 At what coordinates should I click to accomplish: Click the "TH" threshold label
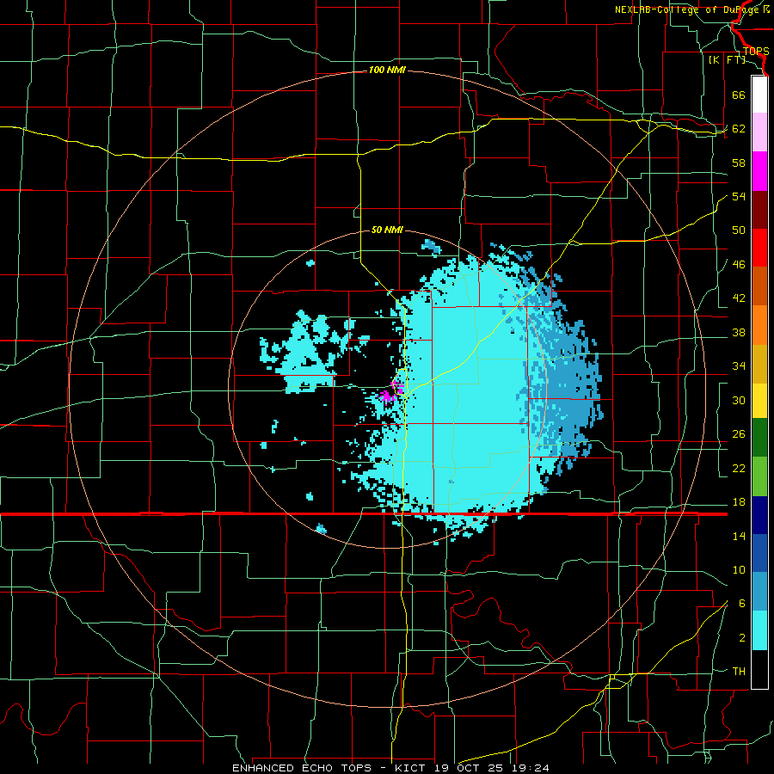(739, 672)
